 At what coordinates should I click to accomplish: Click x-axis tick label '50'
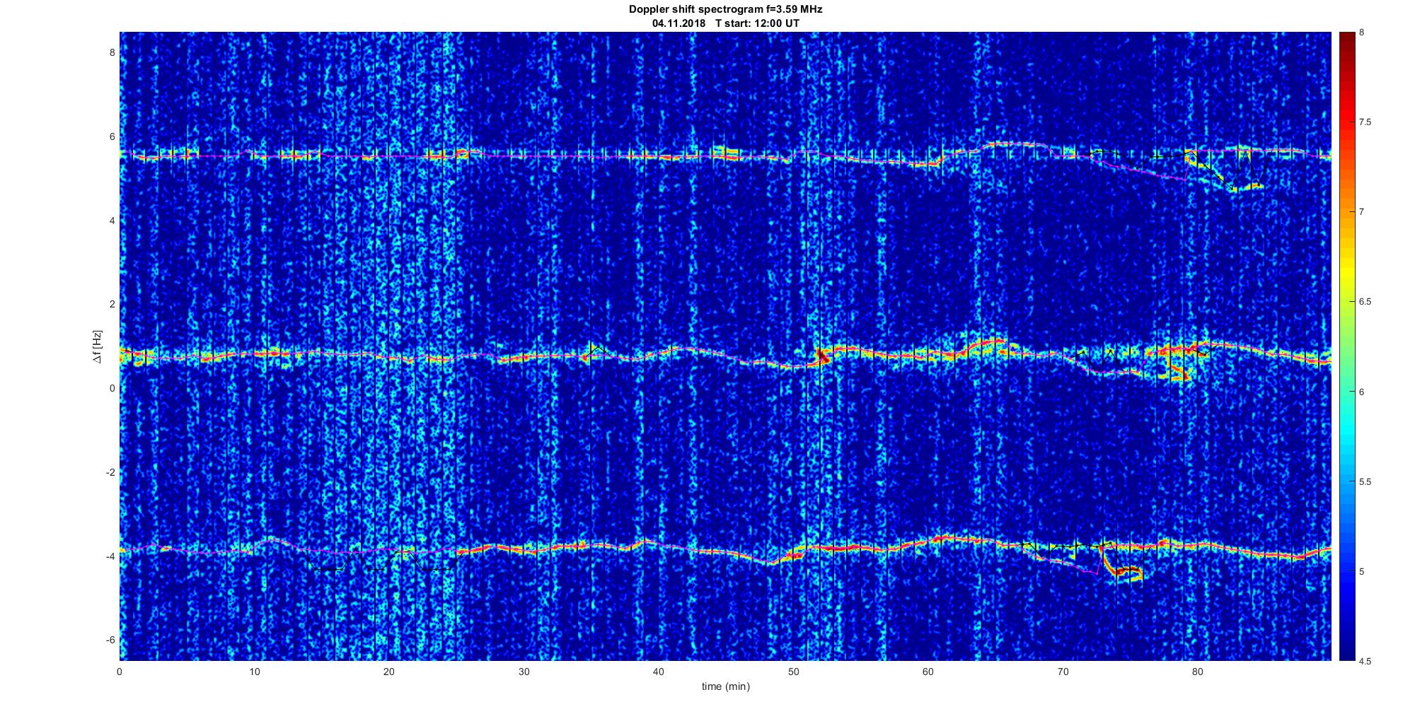pyautogui.click(x=793, y=672)
